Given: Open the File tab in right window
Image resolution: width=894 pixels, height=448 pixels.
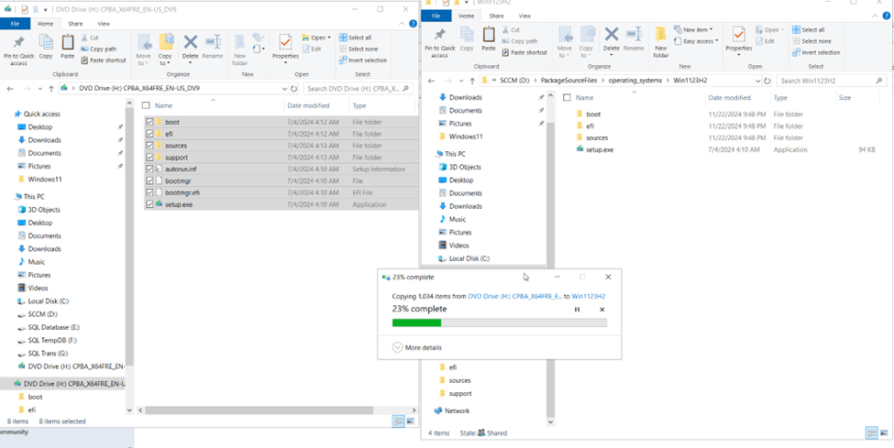Looking at the screenshot, I should (x=436, y=16).
